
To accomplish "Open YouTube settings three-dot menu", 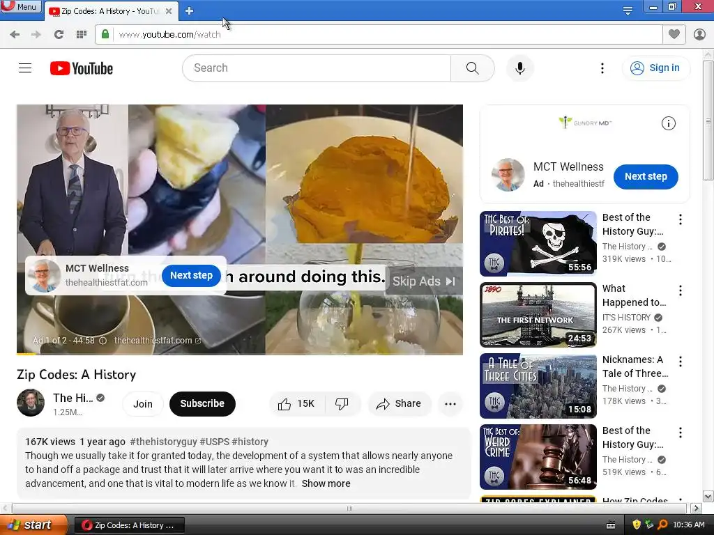I will (x=602, y=68).
